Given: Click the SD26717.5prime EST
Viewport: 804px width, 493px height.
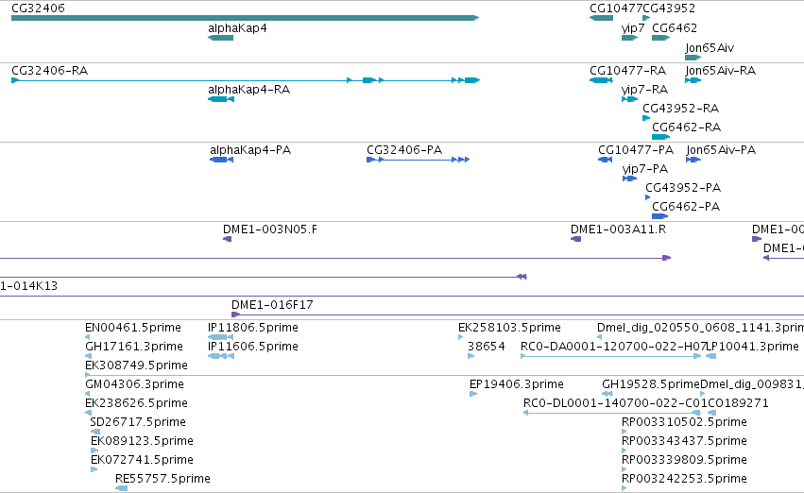Looking at the screenshot, I should [x=94, y=432].
